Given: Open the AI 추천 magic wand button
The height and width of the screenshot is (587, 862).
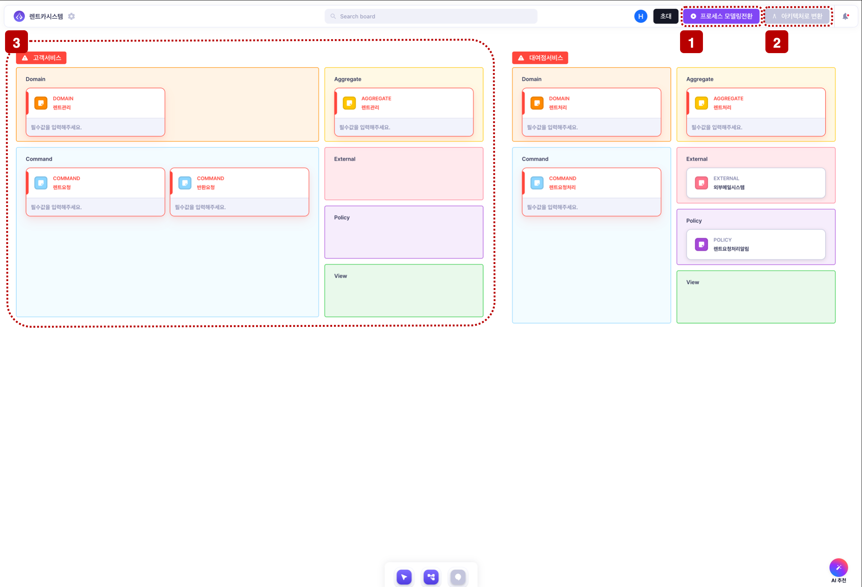Looking at the screenshot, I should (838, 568).
